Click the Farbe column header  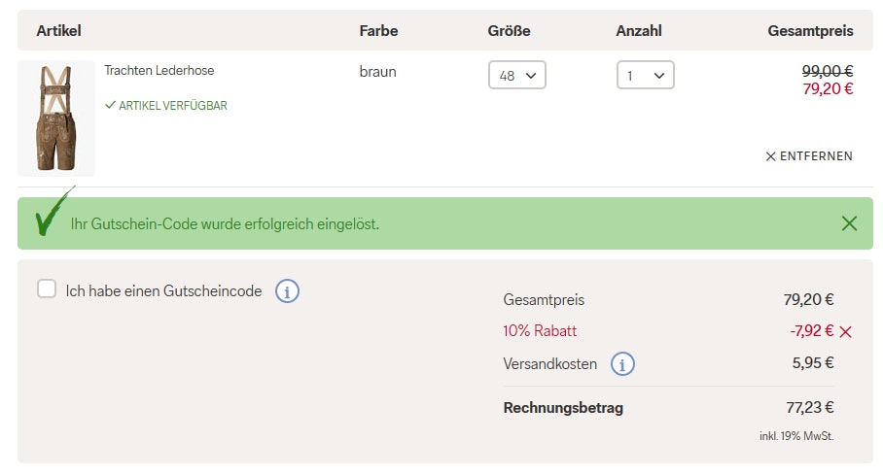tap(378, 31)
